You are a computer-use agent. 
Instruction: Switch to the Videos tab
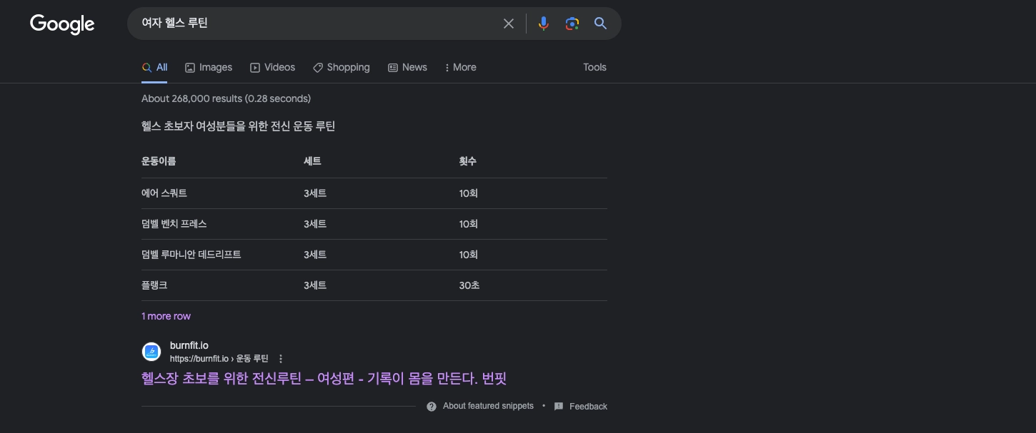click(272, 67)
